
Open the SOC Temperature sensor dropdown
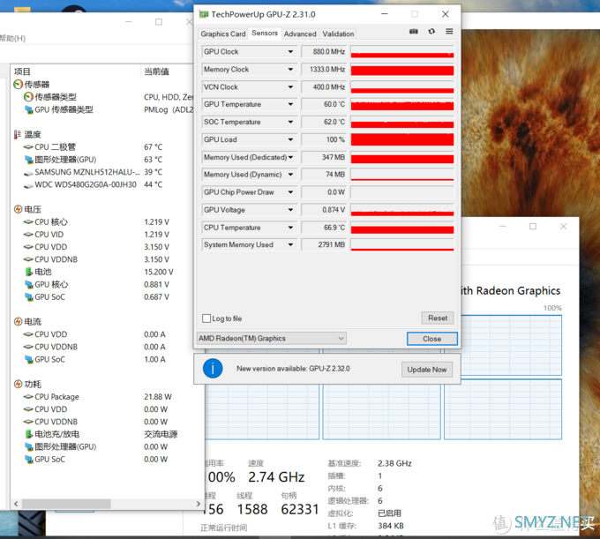pos(290,122)
